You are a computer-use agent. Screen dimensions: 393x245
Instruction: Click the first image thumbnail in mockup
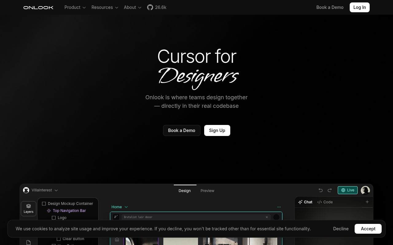coord(142,241)
